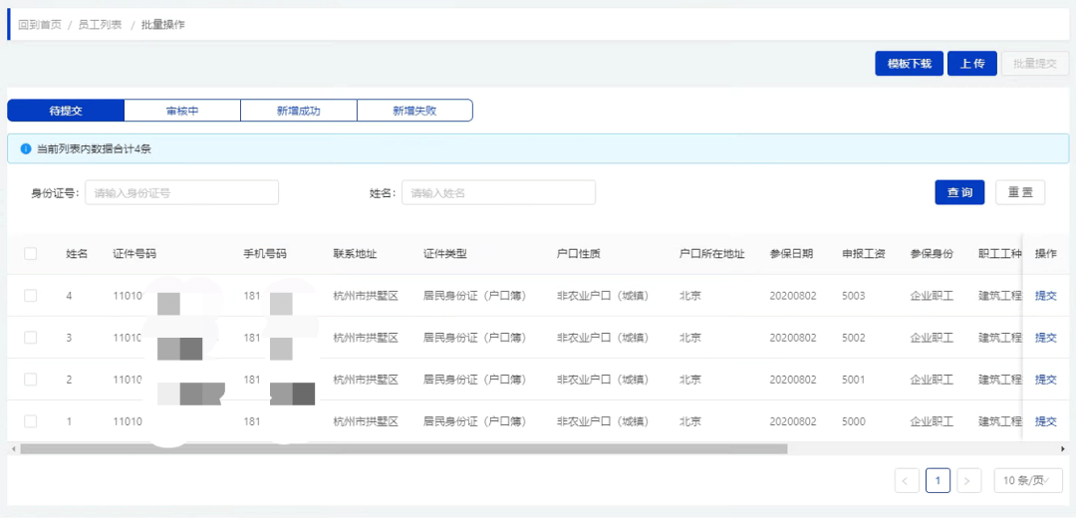Go to the next page with the right chevron
Image resolution: width=1076 pixels, height=521 pixels.
pyautogui.click(x=967, y=480)
